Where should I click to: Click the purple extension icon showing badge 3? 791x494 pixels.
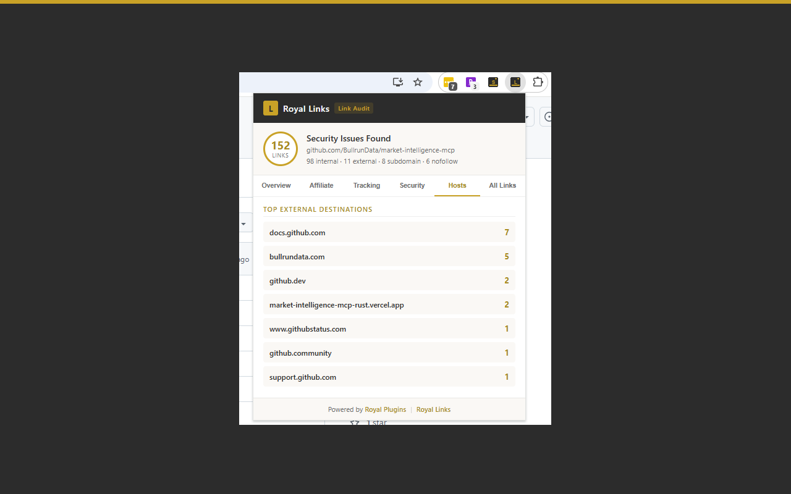pyautogui.click(x=471, y=82)
